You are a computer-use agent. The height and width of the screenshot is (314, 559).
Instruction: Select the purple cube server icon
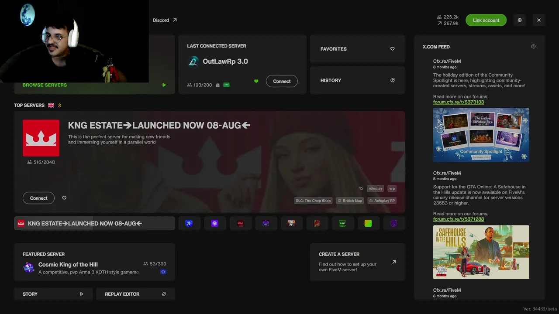click(214, 223)
